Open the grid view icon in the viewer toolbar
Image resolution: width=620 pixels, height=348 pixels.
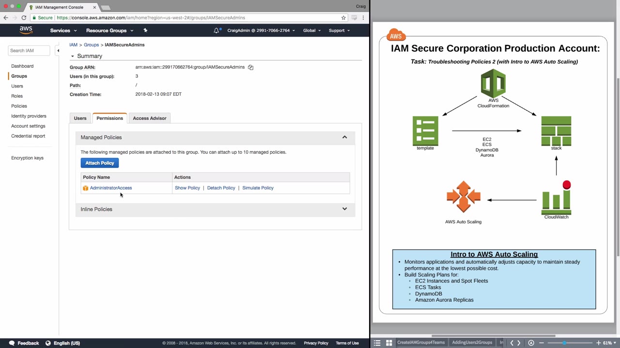[x=389, y=343]
